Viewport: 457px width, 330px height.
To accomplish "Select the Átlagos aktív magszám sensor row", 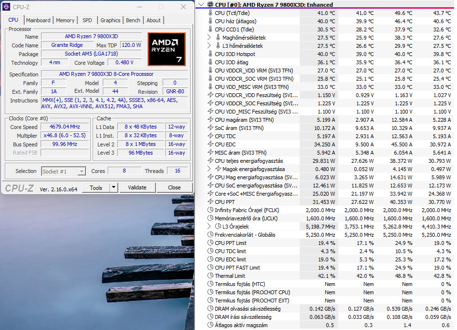I will [325, 325].
